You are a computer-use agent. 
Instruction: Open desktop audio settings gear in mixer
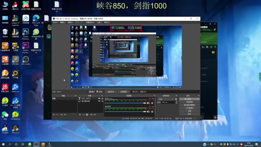pyautogui.click(x=152, y=111)
